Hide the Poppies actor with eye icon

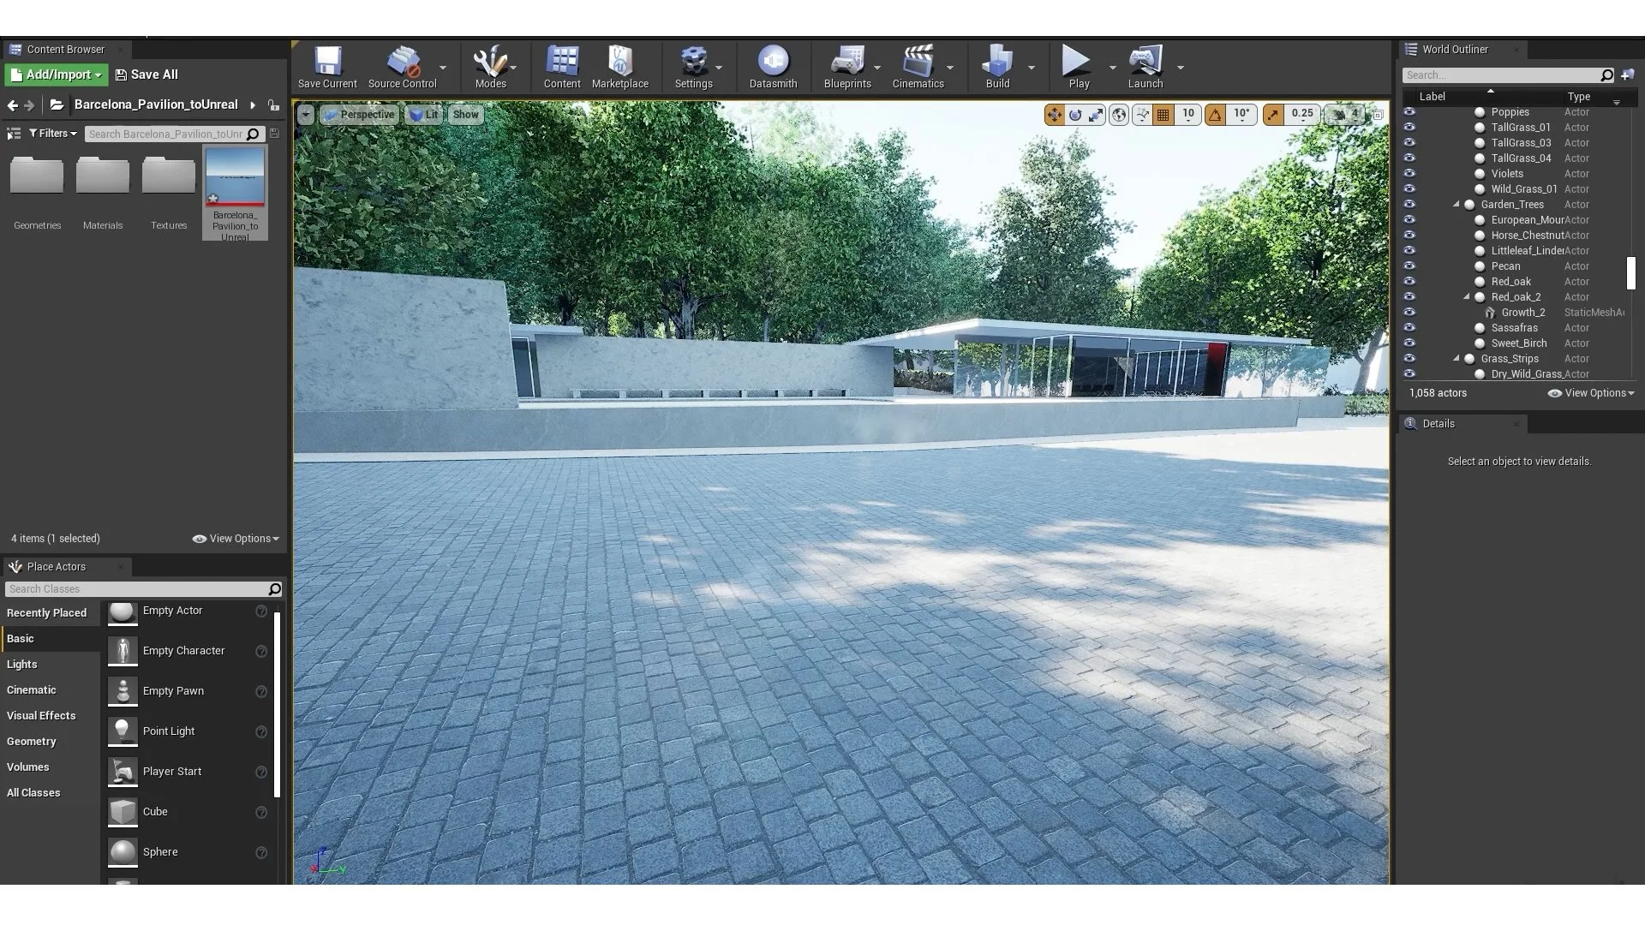click(x=1409, y=112)
